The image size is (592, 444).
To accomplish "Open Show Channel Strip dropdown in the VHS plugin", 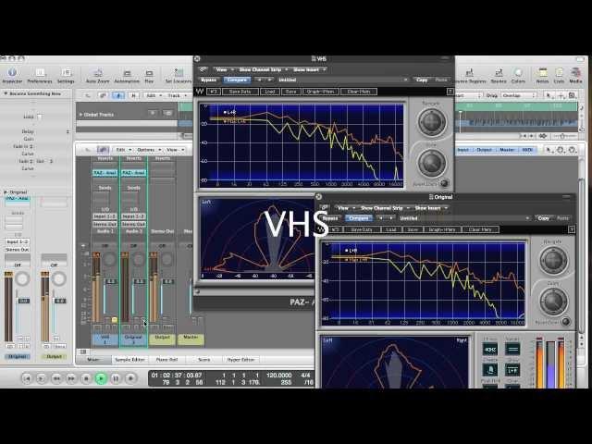I will pyautogui.click(x=263, y=69).
